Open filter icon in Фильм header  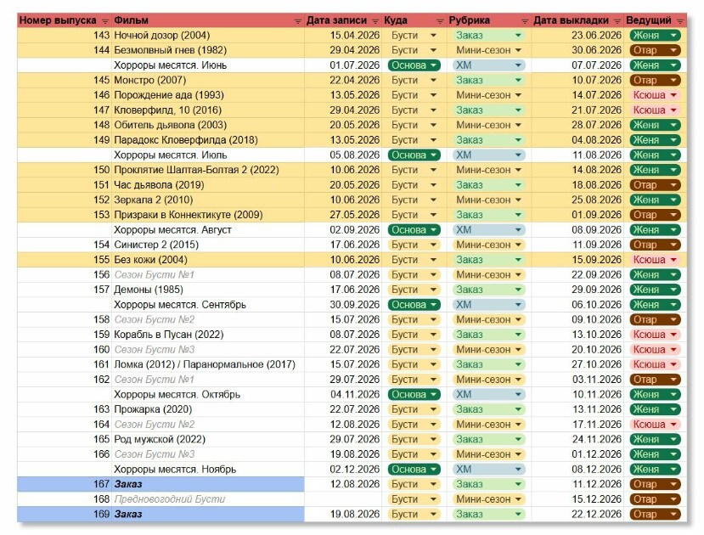tap(298, 21)
